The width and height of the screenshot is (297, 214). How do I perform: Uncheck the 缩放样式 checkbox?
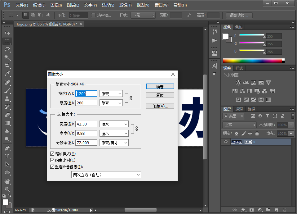click(52, 154)
